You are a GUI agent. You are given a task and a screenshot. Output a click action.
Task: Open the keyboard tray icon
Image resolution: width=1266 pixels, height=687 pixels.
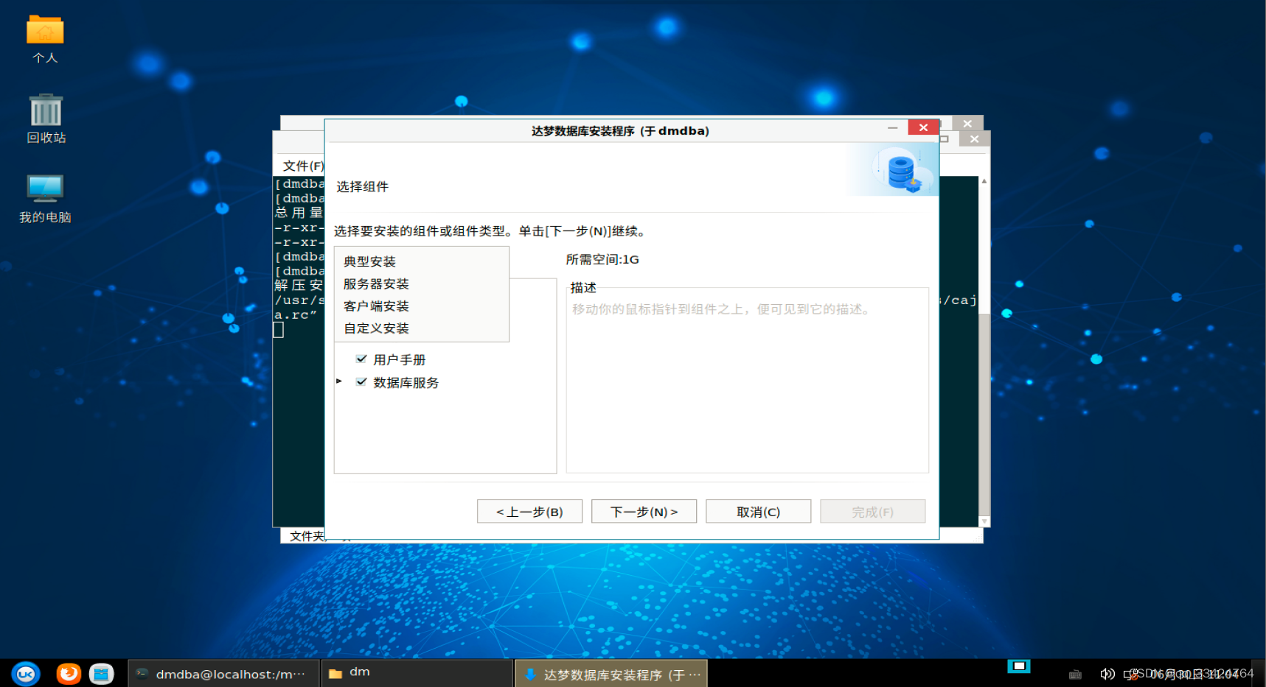pyautogui.click(x=1075, y=674)
